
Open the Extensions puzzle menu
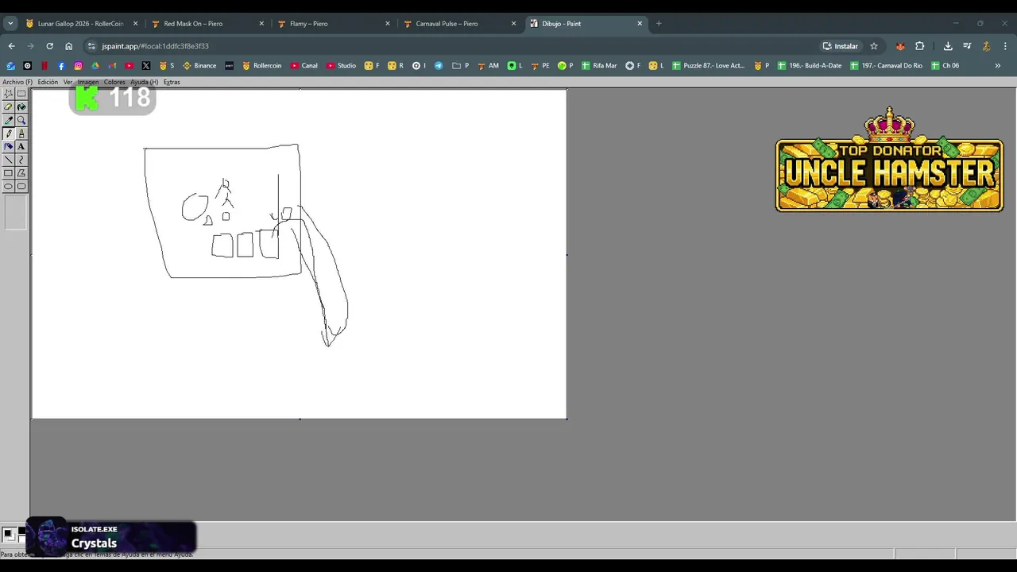[920, 46]
